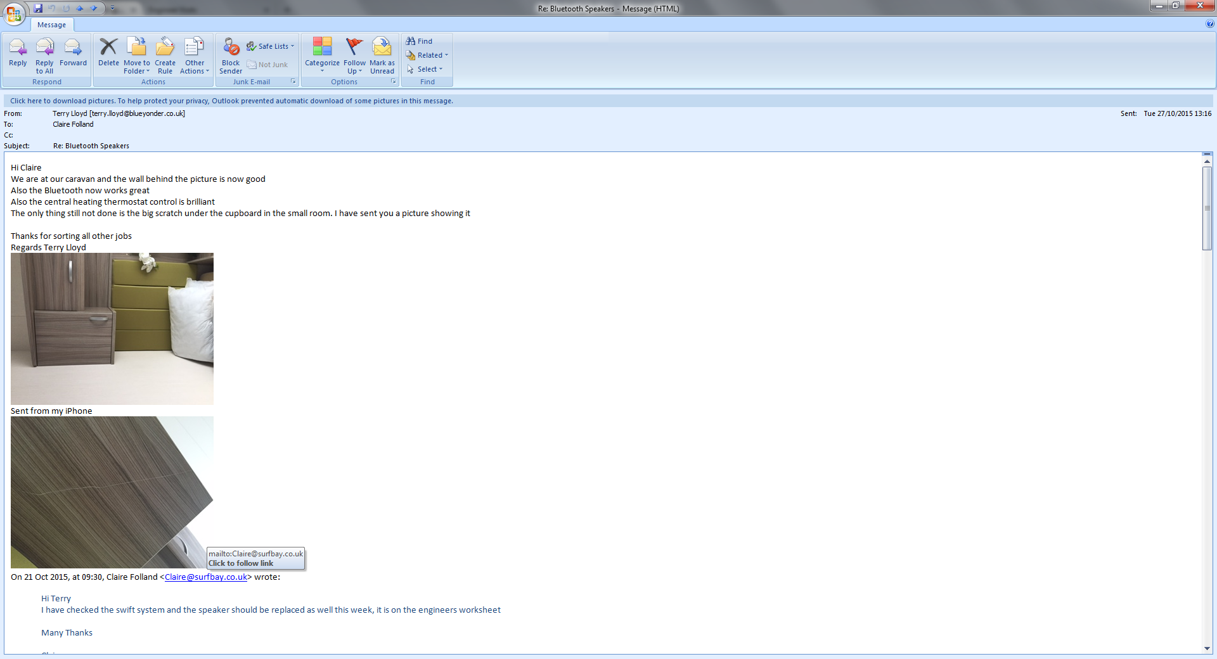
Task: Mark message as Not Junk
Action: click(267, 65)
